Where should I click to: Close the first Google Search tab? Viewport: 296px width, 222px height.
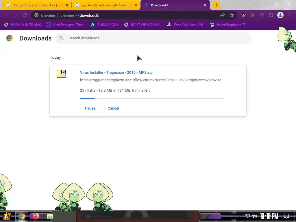tap(67, 5)
